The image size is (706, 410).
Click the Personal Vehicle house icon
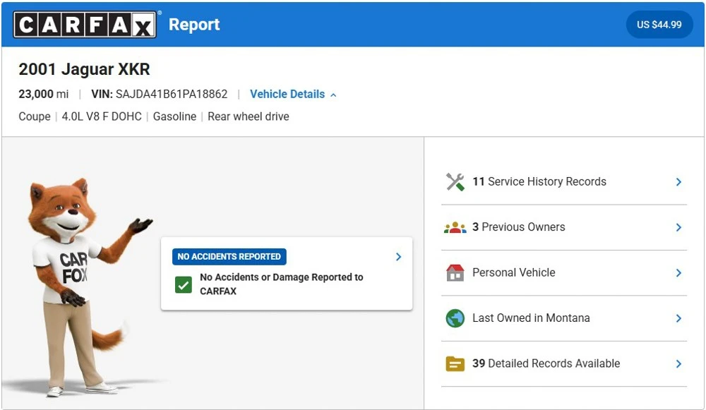pos(455,272)
